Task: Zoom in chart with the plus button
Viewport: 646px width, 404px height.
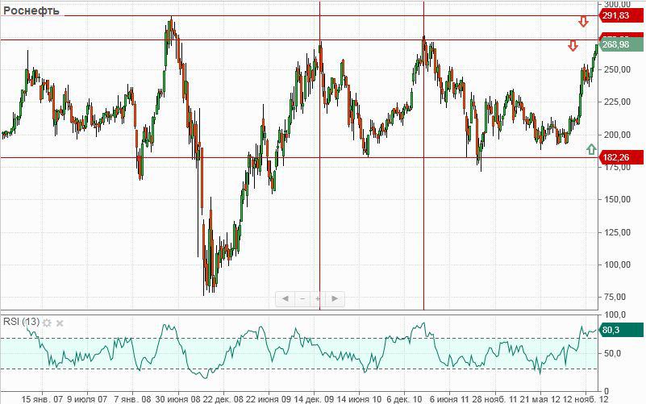Action: 318,298
